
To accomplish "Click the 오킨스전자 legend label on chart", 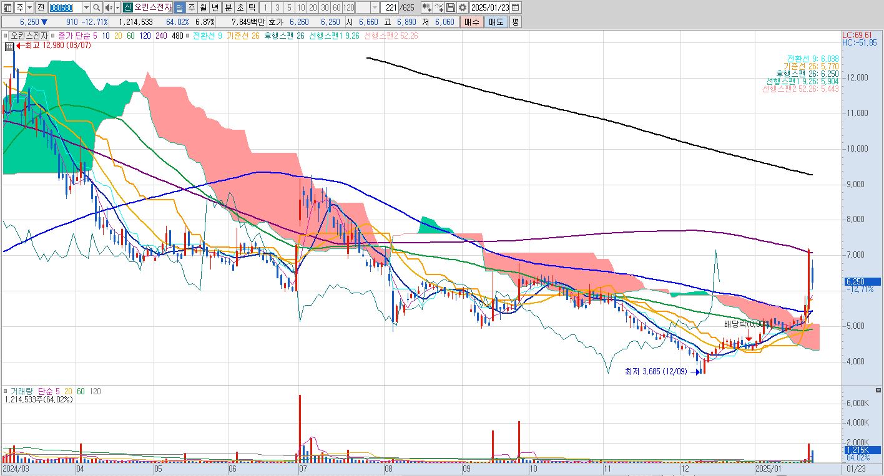I will [x=29, y=36].
